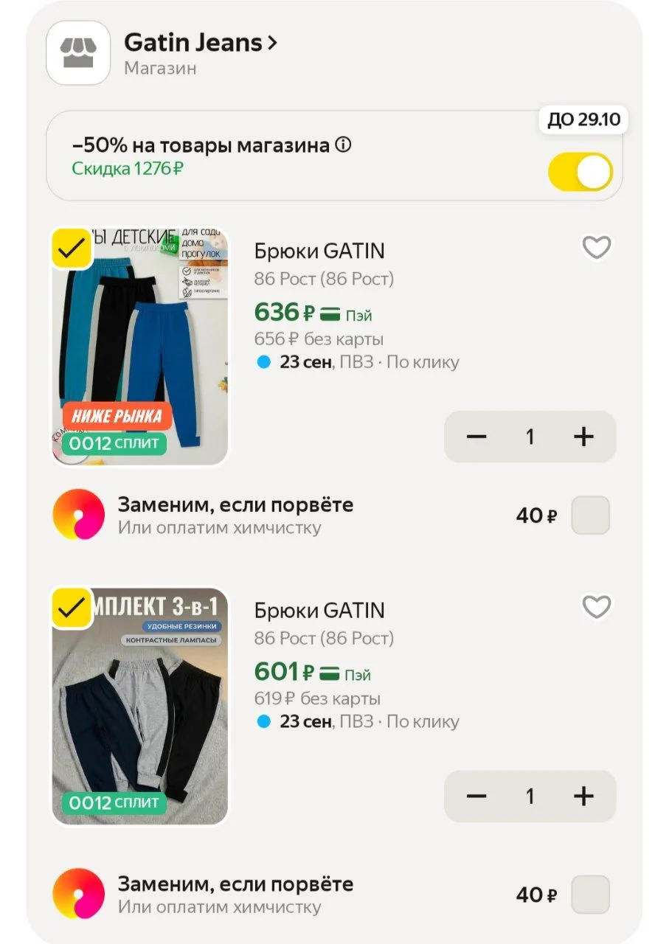
Task: Open the blue trousers product thumbnail
Action: coord(139,347)
